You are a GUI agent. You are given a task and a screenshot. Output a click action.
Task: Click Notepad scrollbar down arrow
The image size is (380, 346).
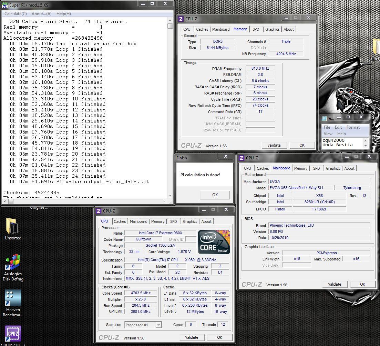[x=366, y=146]
